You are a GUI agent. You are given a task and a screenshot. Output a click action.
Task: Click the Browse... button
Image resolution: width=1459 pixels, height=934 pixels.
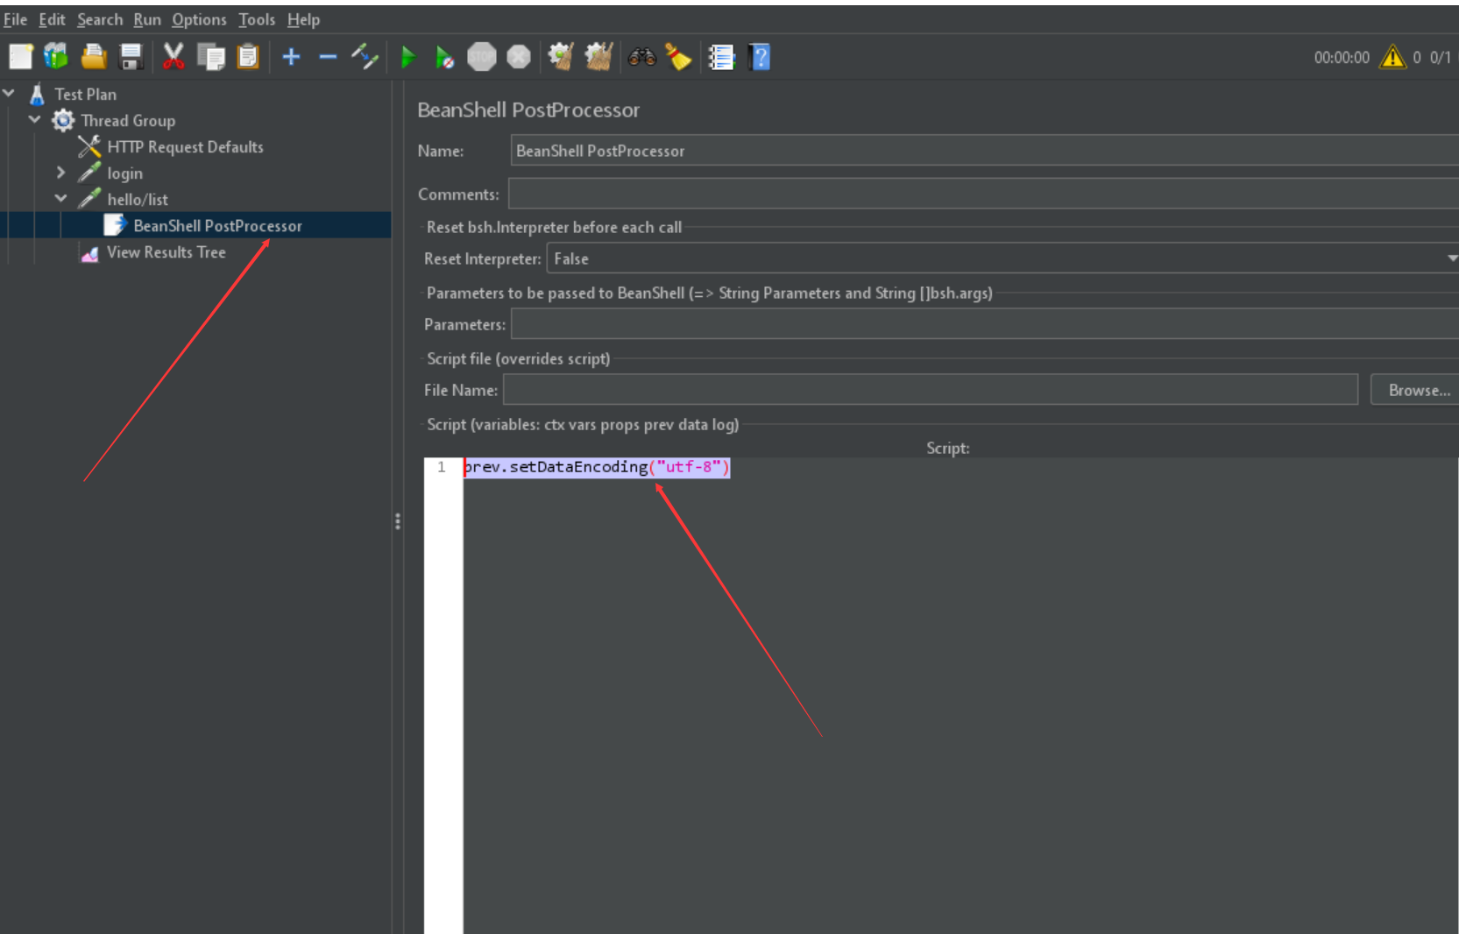(x=1414, y=390)
